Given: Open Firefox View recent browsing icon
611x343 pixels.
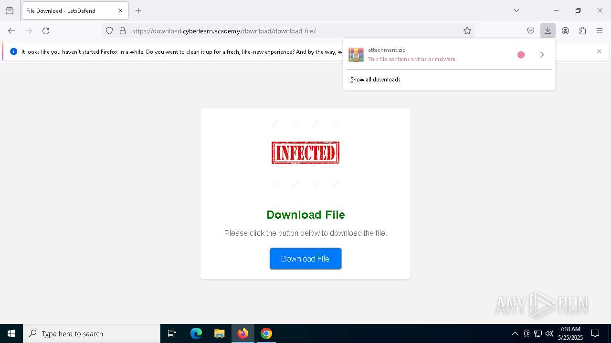Looking at the screenshot, I should (10, 10).
